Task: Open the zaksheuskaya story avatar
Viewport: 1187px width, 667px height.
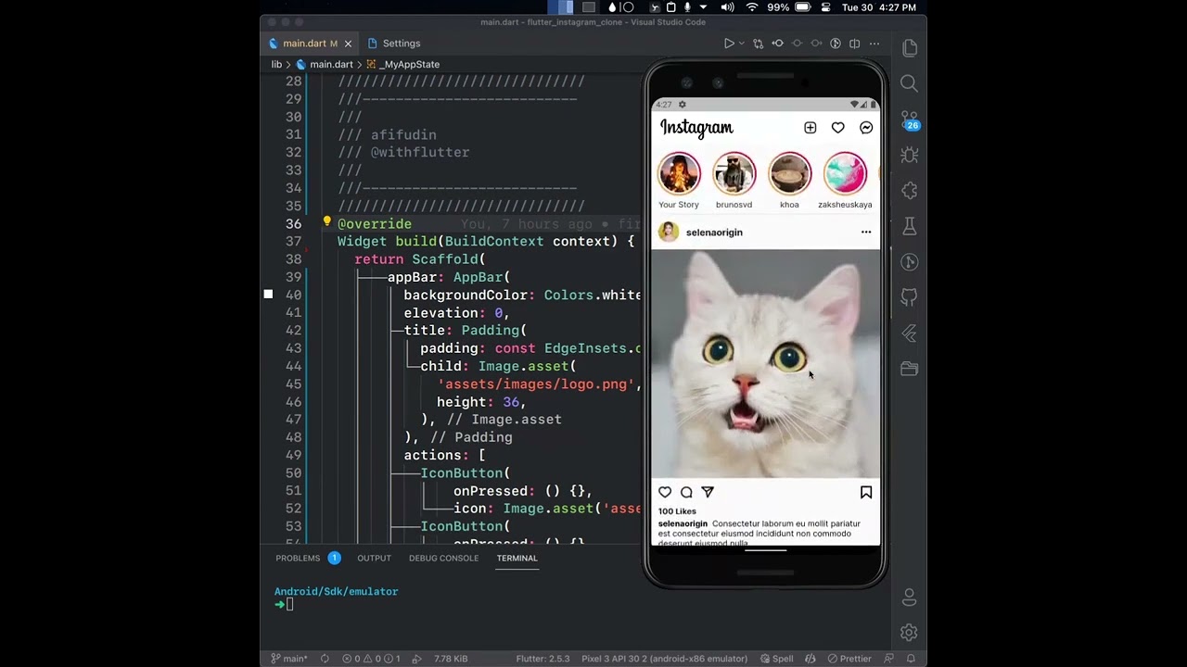Action: coord(845,174)
